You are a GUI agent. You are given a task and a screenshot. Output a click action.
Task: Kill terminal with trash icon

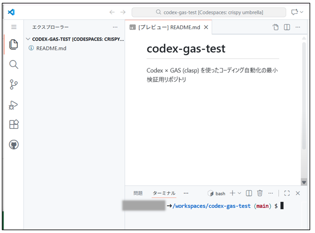point(260,193)
